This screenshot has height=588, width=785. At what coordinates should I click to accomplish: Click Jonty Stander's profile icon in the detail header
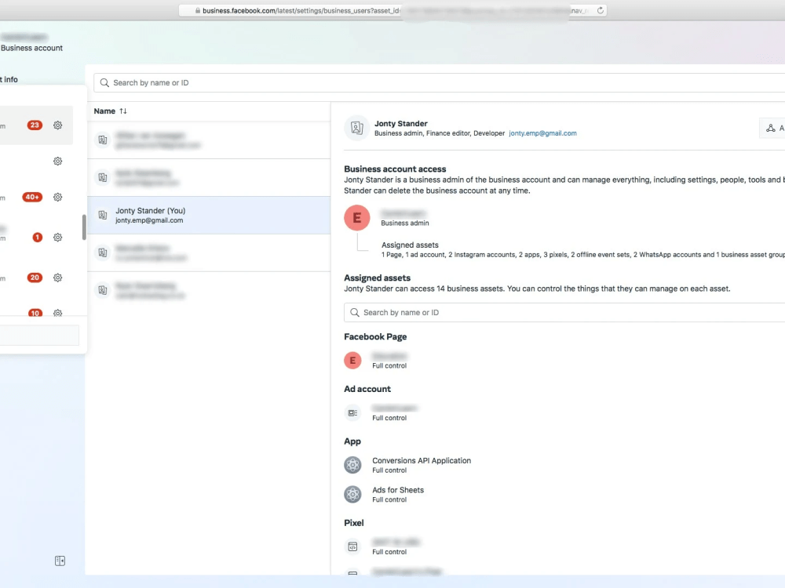pyautogui.click(x=357, y=128)
